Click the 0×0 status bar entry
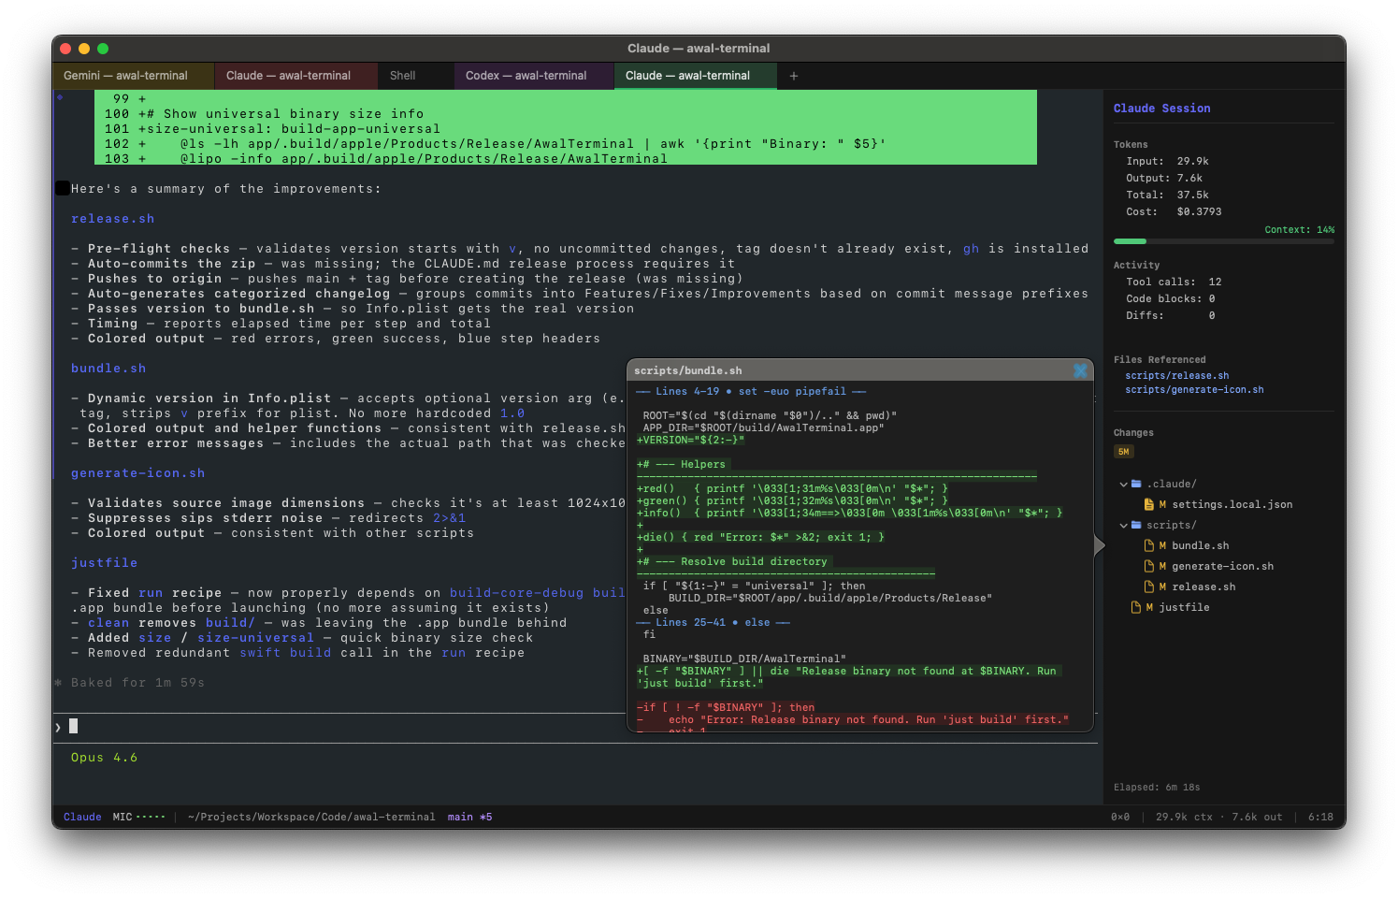Image resolution: width=1398 pixels, height=898 pixels. 1120,817
